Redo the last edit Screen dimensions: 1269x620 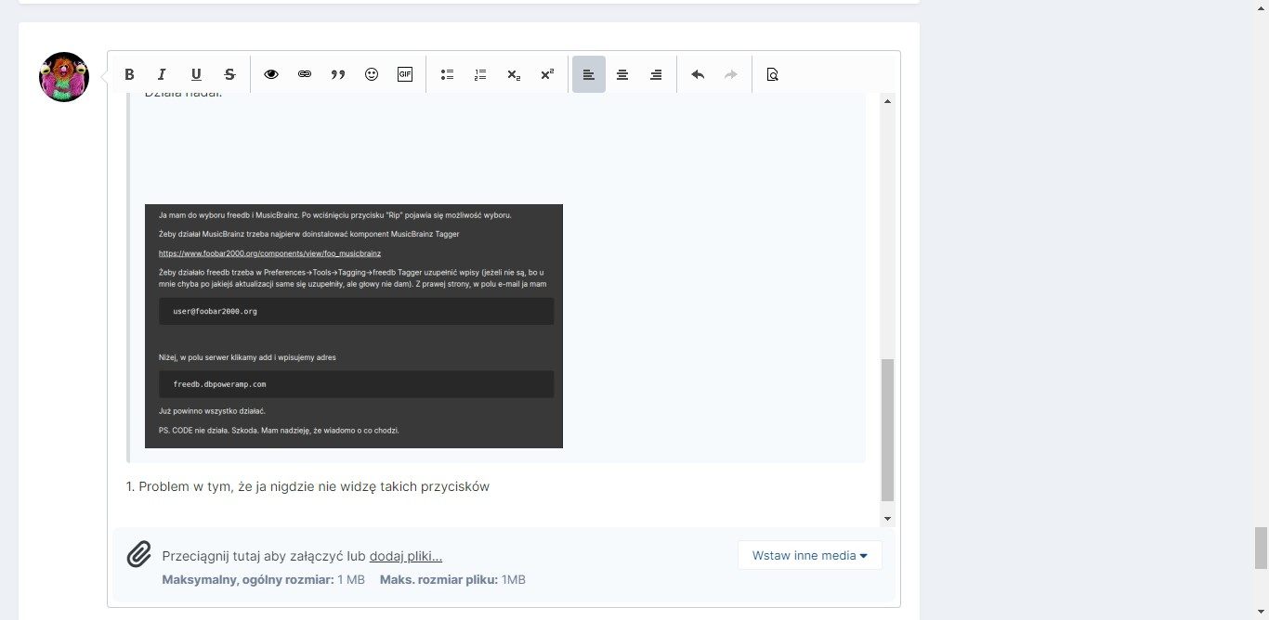[x=731, y=74]
